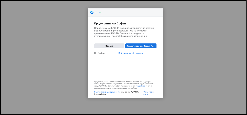Cancel the login with the Отмена button
Screen dimensions: 247x115
(109, 46)
